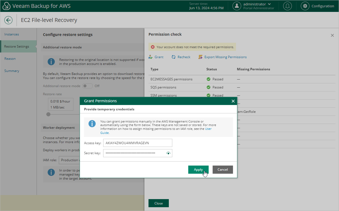339x211 pixels.
Task: Click Passed check icon for SQS permissions
Action: pyautogui.click(x=208, y=87)
